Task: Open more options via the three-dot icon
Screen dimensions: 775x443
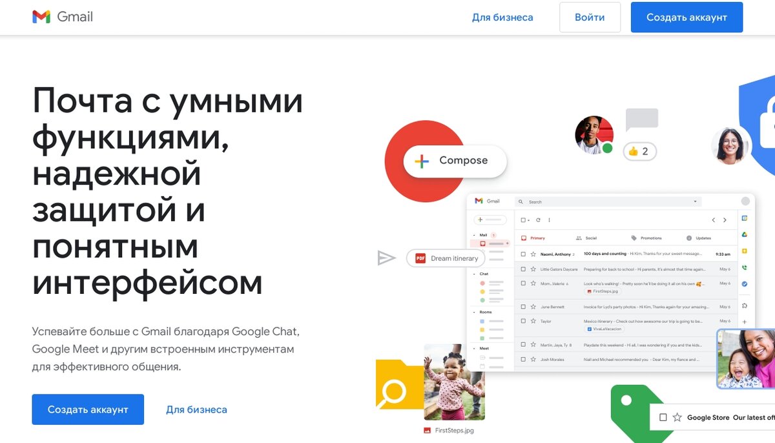Action: [549, 220]
